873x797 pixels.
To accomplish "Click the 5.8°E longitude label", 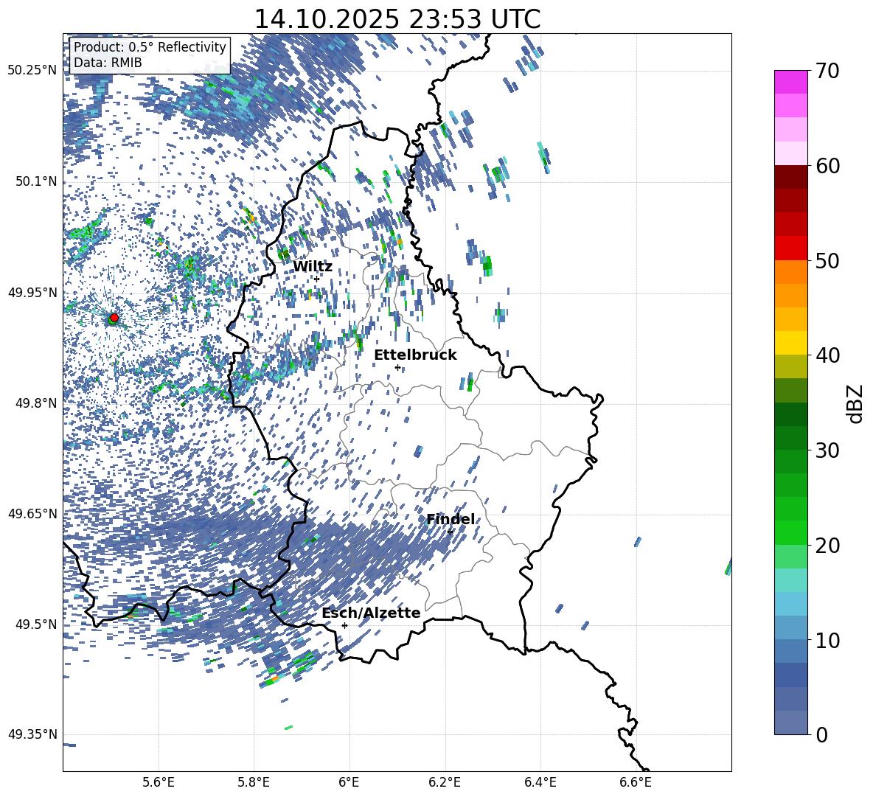I will pos(254,782).
